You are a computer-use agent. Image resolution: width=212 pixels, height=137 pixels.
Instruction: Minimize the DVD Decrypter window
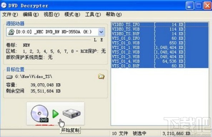[190, 6]
